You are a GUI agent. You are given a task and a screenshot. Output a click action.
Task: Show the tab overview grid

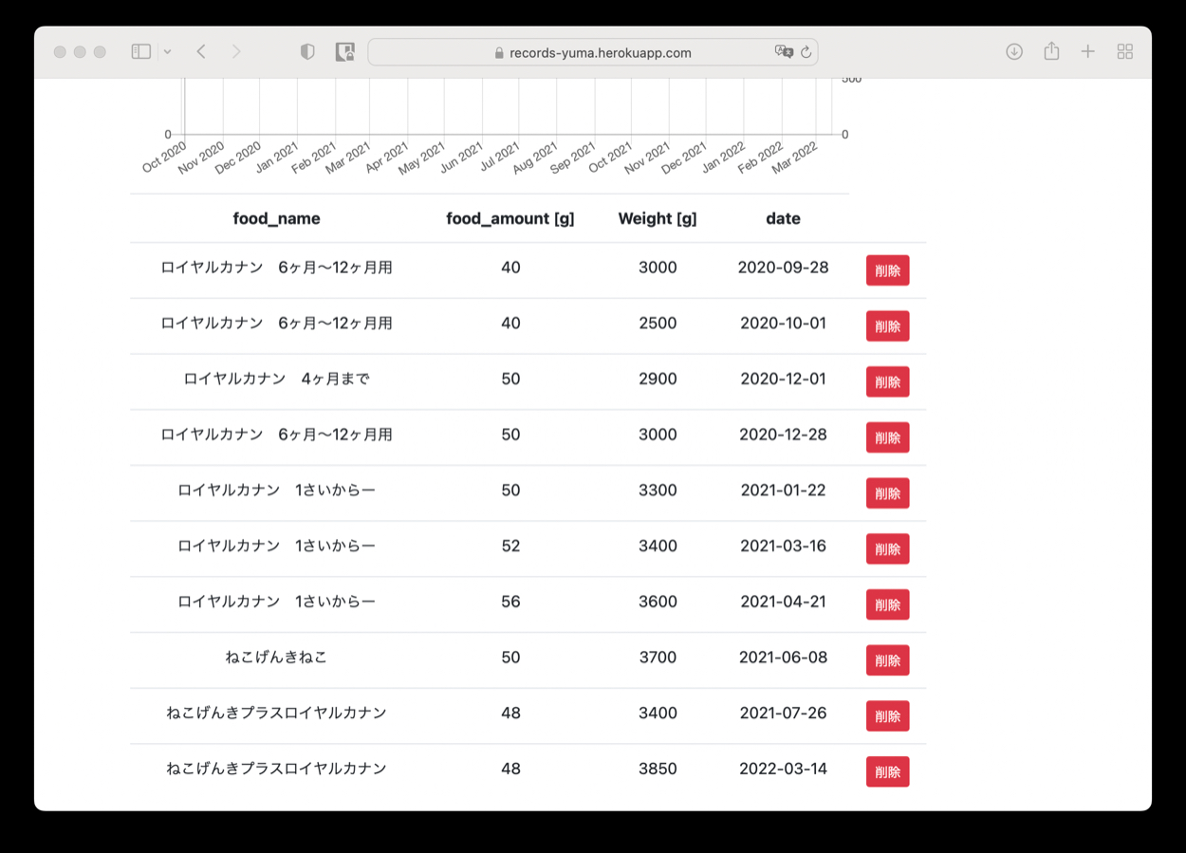pos(1125,52)
